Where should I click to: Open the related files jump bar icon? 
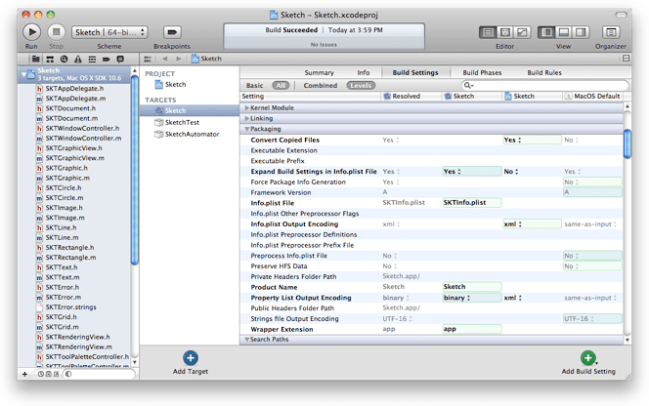(148, 60)
